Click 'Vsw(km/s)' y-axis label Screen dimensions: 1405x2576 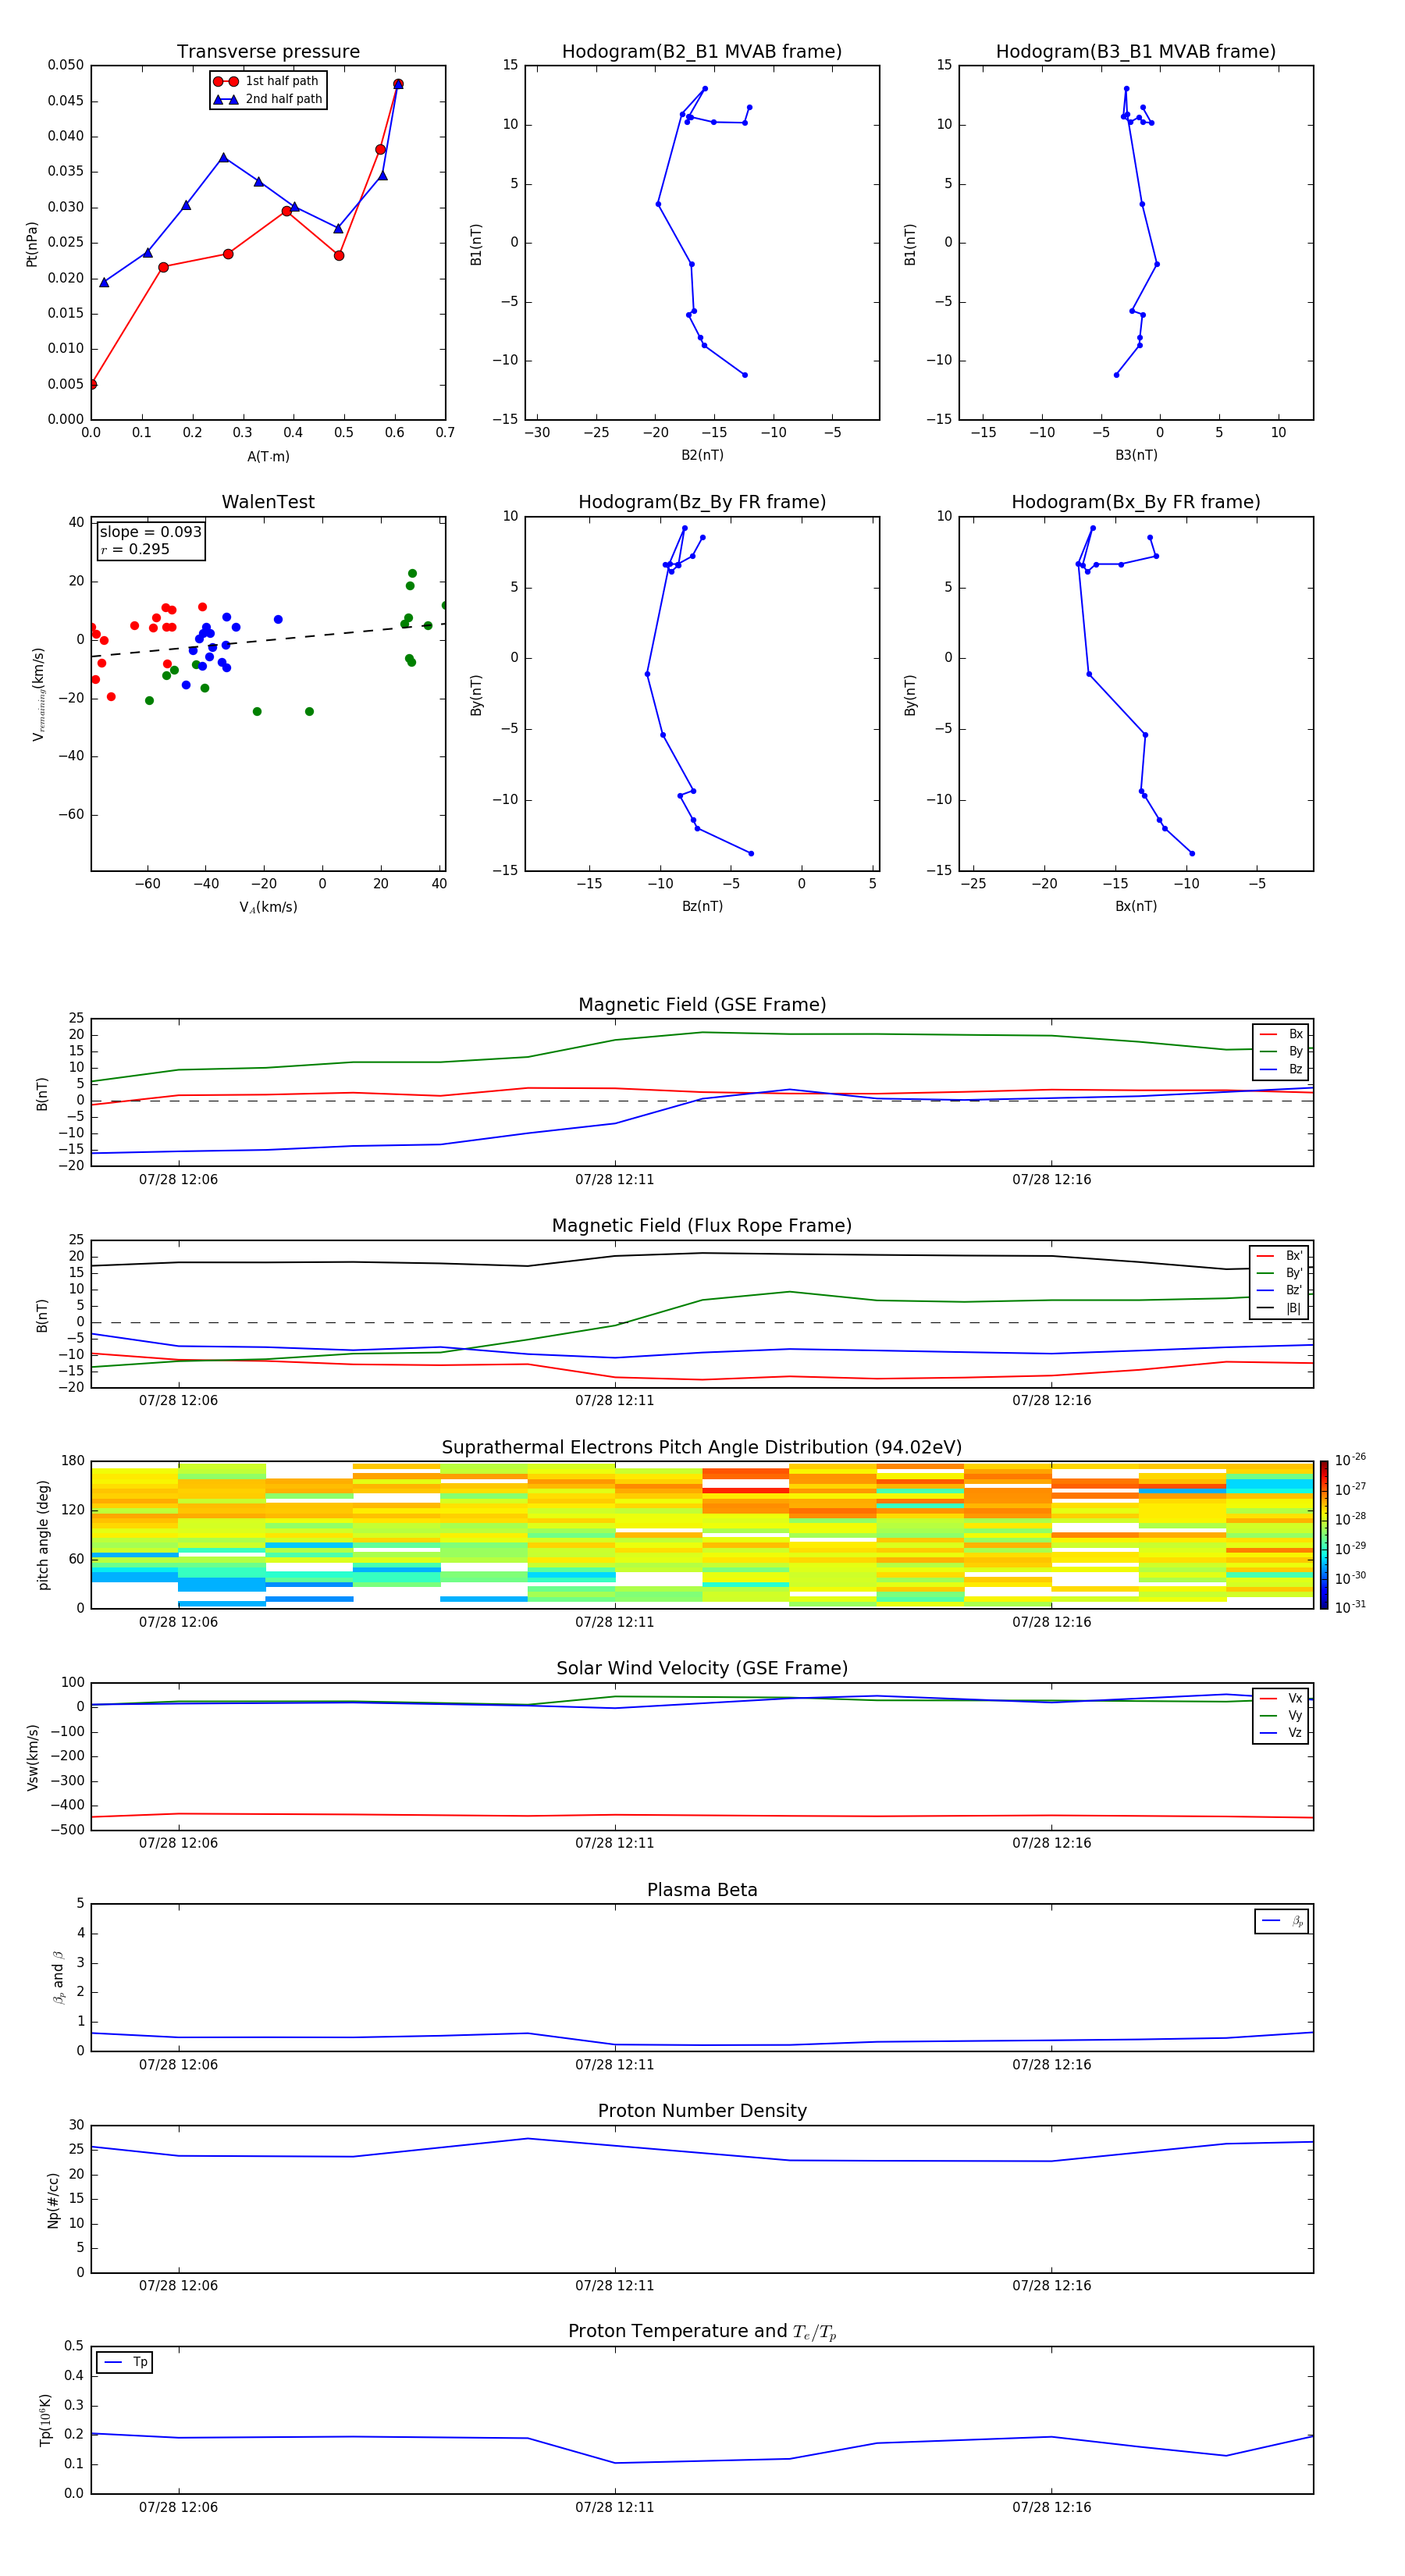coord(32,1757)
